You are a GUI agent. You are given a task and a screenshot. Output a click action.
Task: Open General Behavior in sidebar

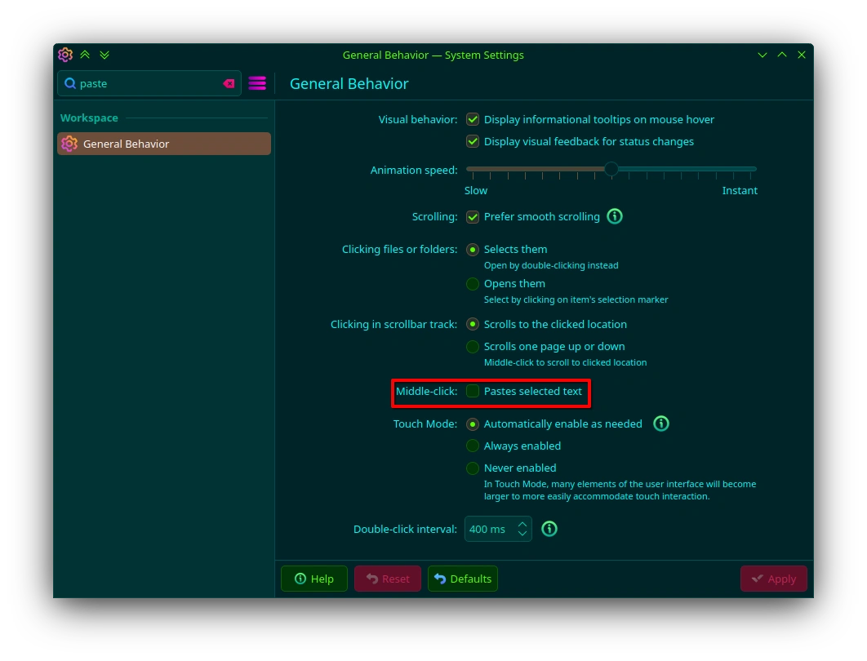(164, 144)
